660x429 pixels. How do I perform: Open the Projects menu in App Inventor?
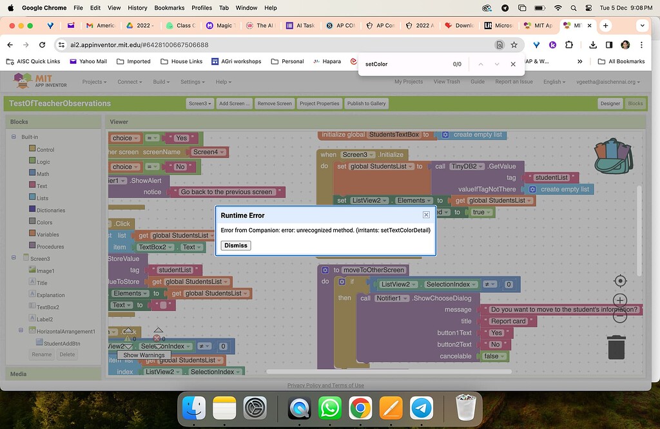93,82
